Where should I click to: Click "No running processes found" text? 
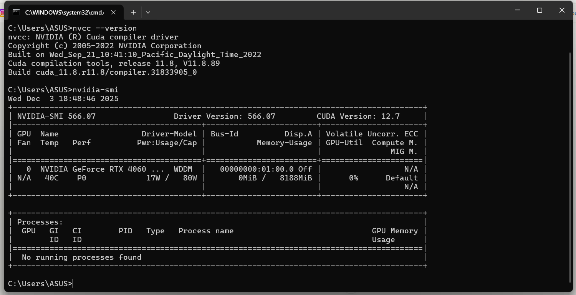point(81,257)
